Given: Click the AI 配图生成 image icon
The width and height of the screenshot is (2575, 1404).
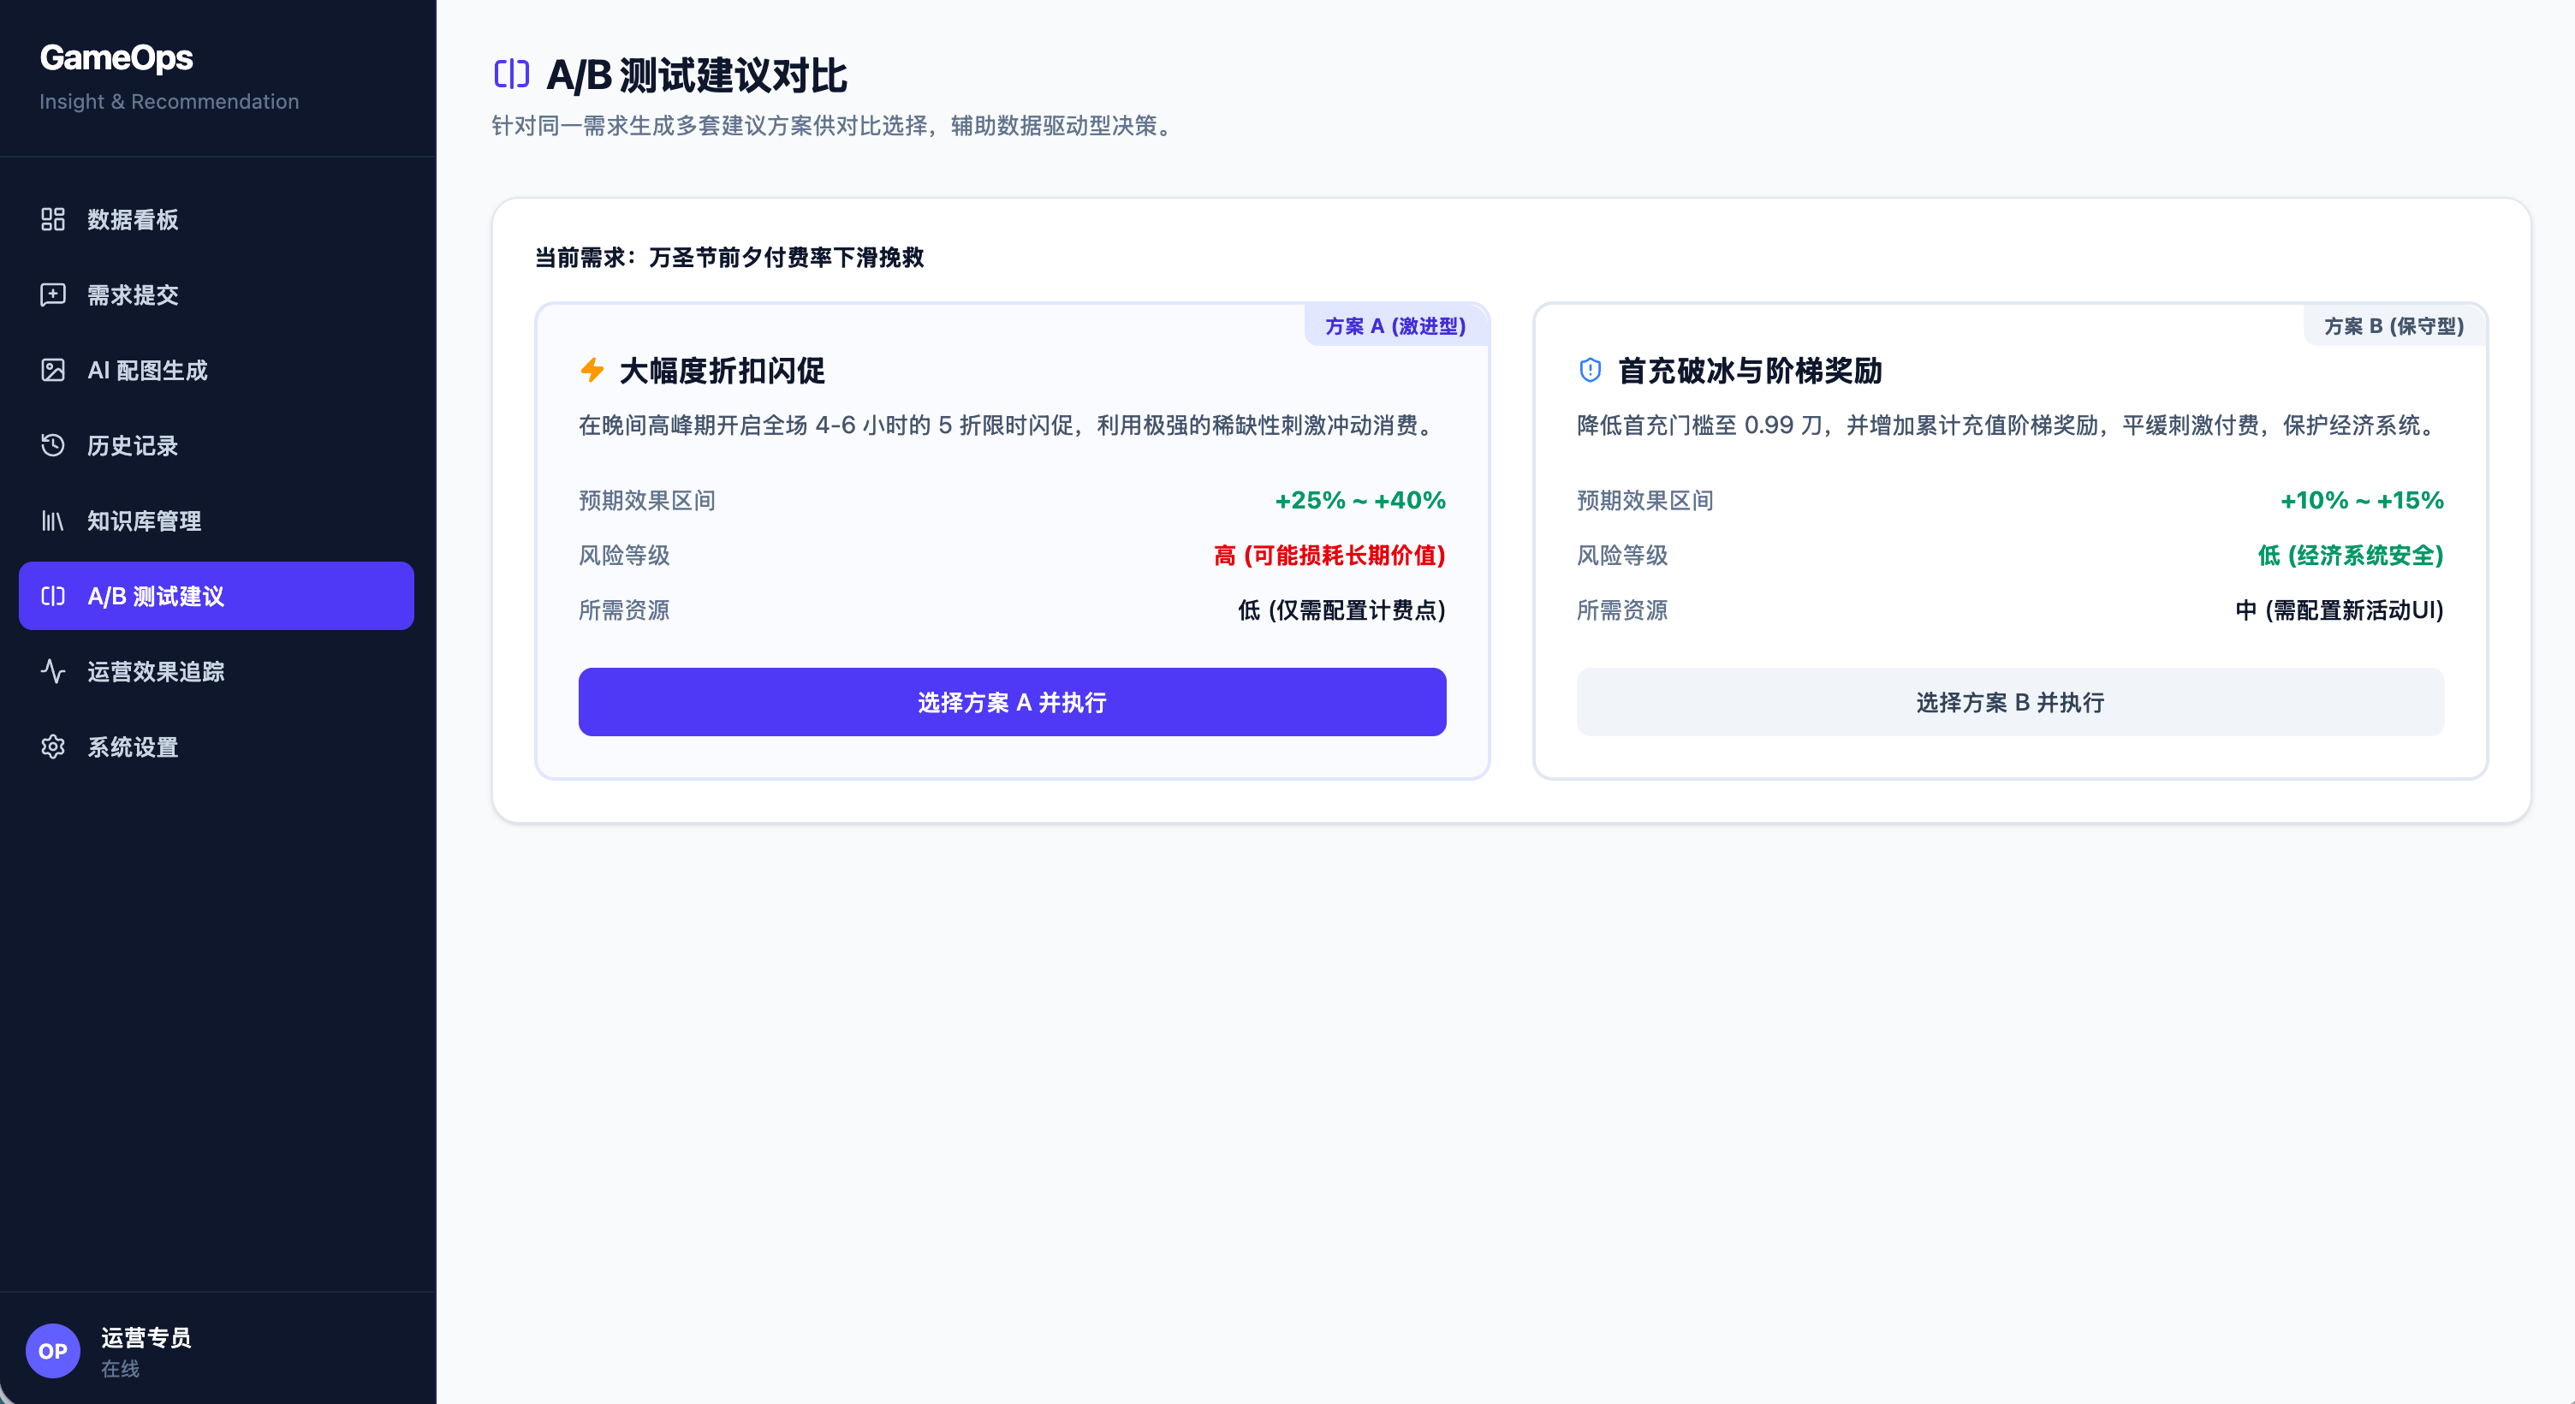Looking at the screenshot, I should (53, 370).
